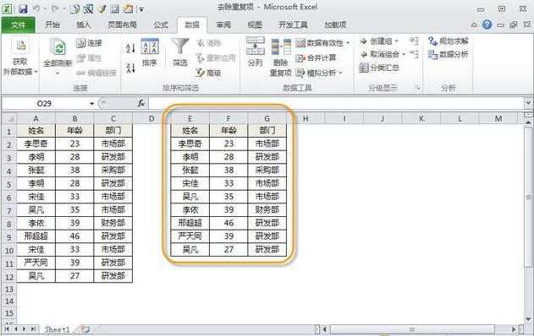Click 分类汇总 (Subtotal) button

(x=379, y=68)
